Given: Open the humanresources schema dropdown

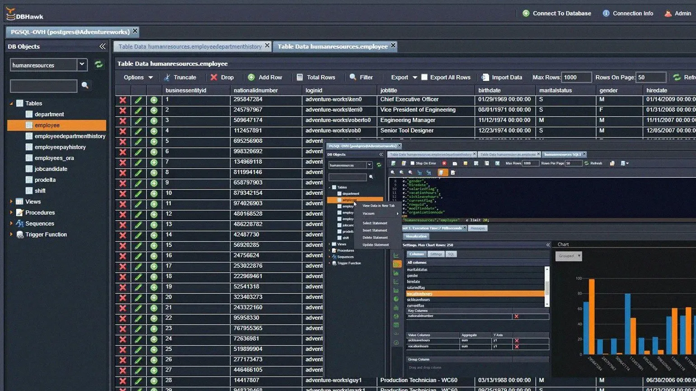Looking at the screenshot, I should click(x=82, y=65).
